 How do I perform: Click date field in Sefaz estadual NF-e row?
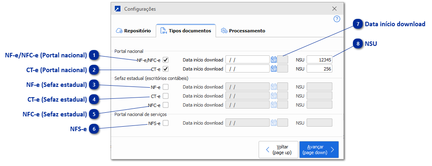point(248,87)
